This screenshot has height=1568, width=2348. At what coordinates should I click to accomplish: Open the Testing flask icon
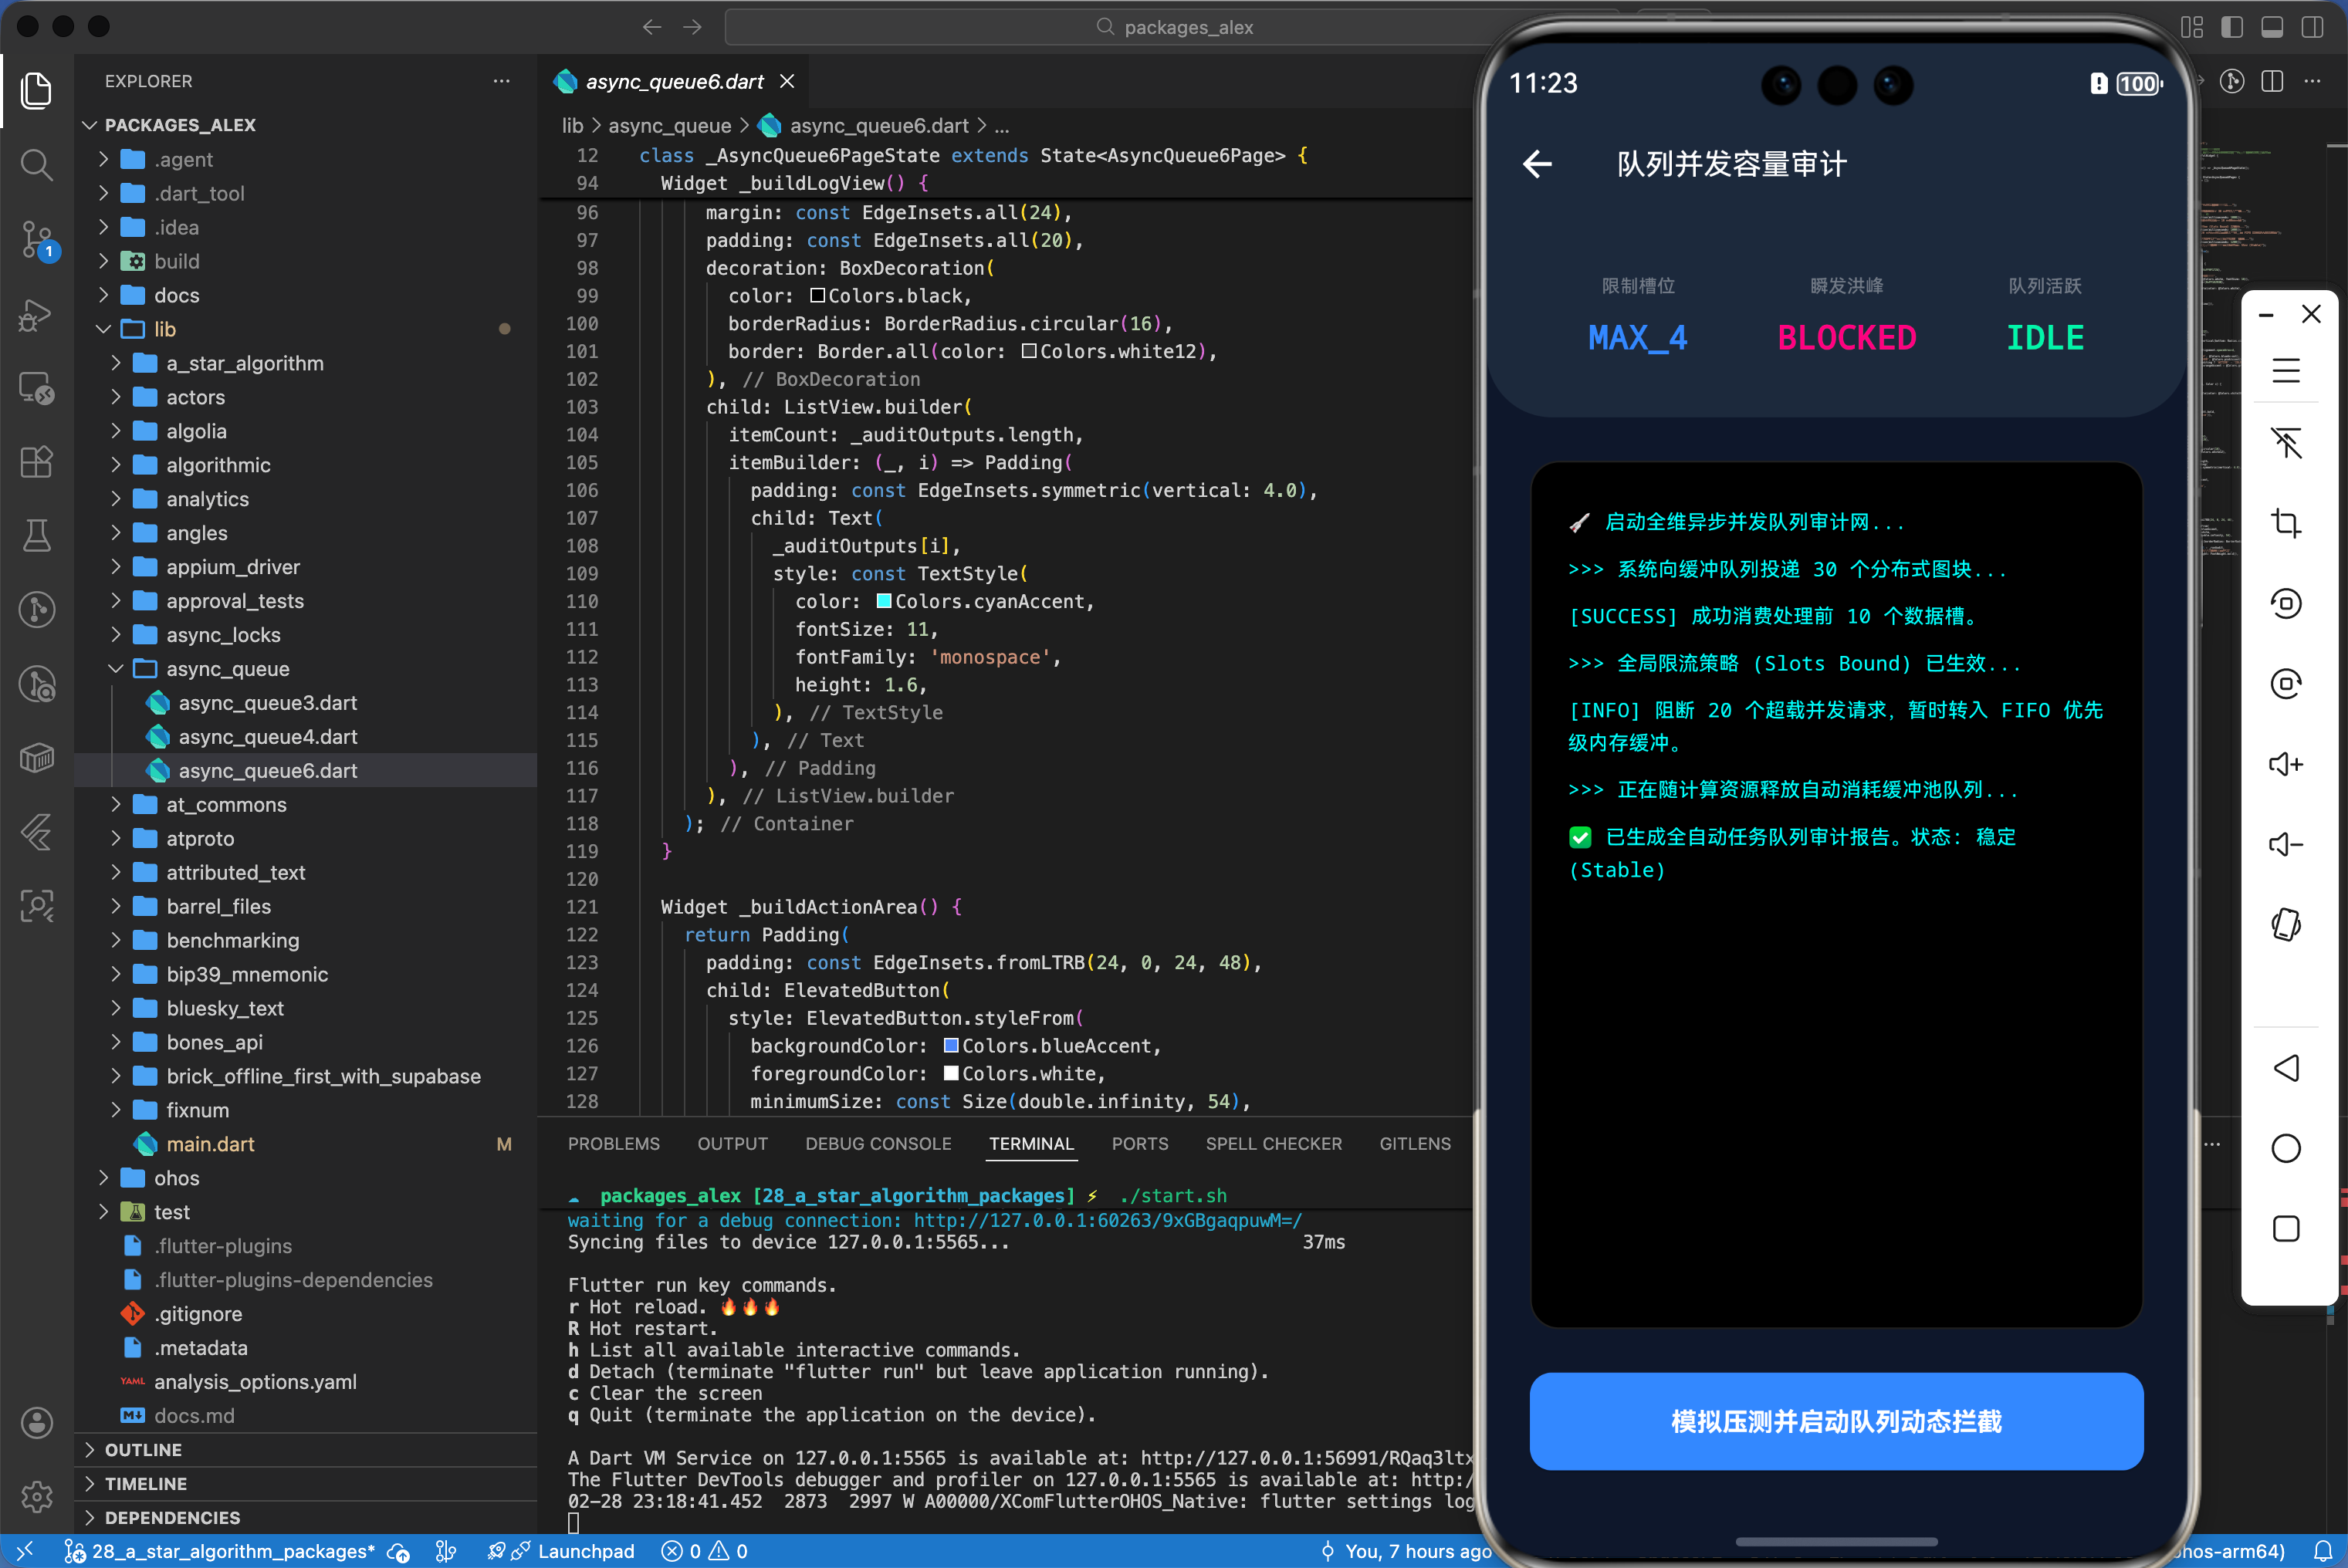point(37,536)
